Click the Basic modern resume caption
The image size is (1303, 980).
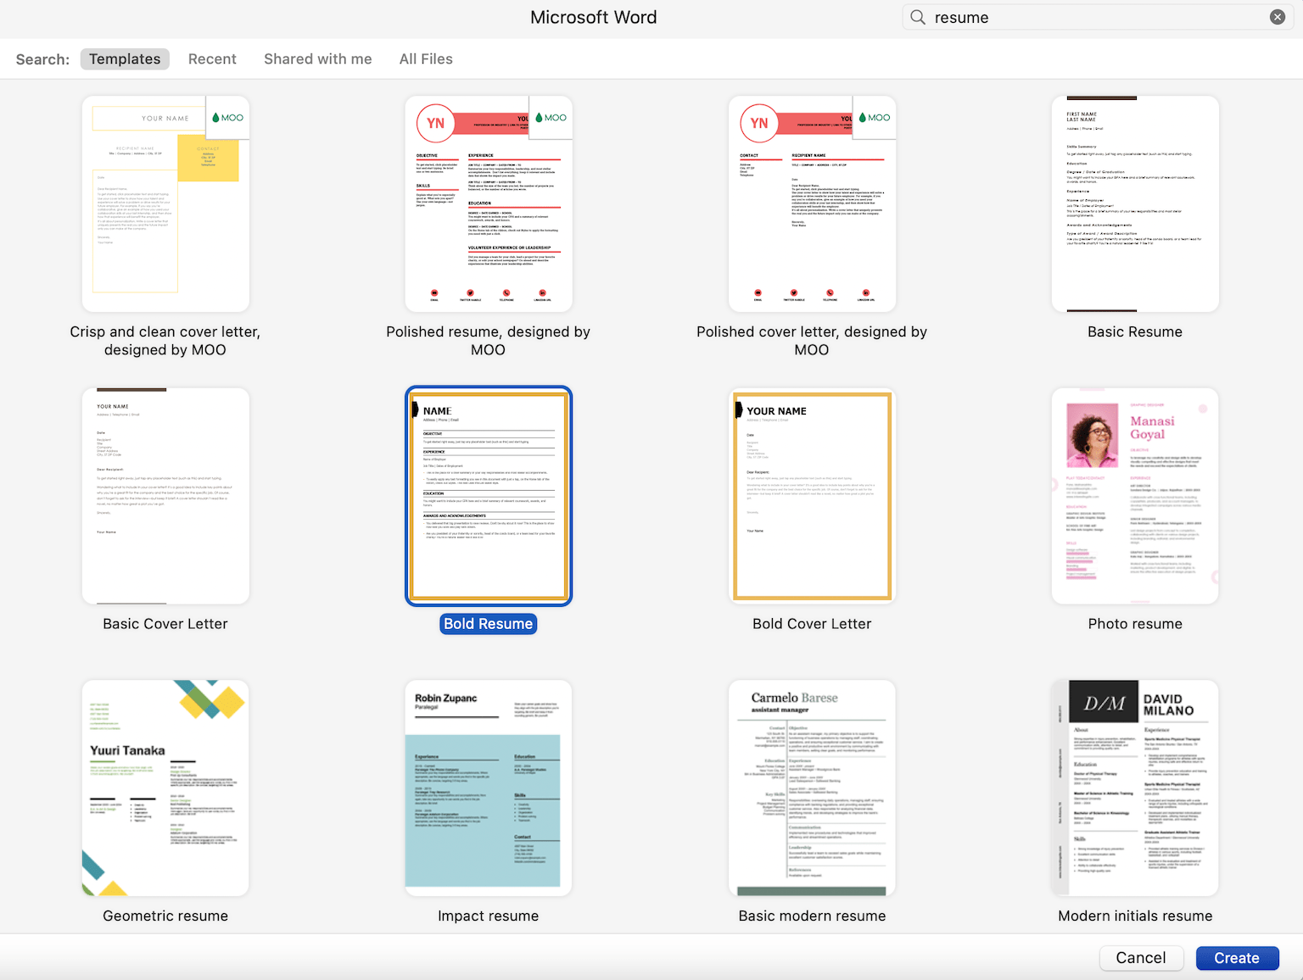click(812, 916)
